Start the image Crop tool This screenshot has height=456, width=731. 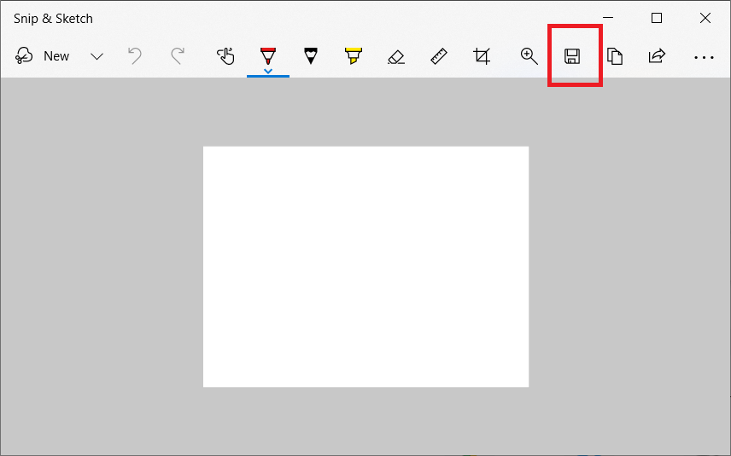pos(482,56)
